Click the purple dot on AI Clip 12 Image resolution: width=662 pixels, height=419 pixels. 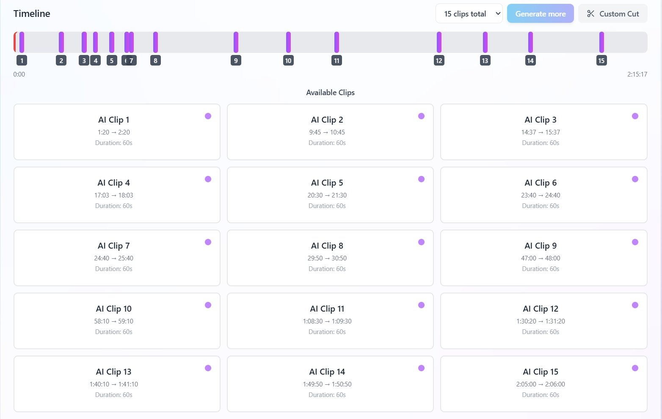pyautogui.click(x=634, y=305)
